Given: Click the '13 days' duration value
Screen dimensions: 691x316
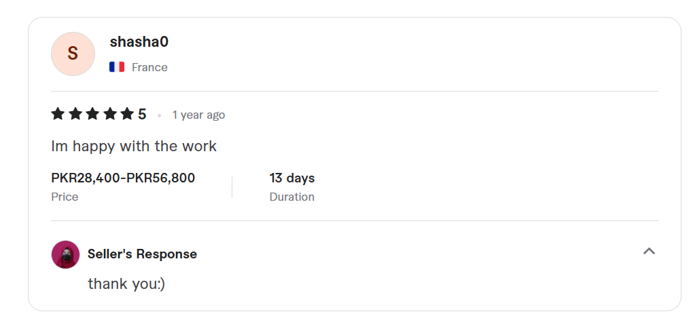Looking at the screenshot, I should [x=292, y=178].
